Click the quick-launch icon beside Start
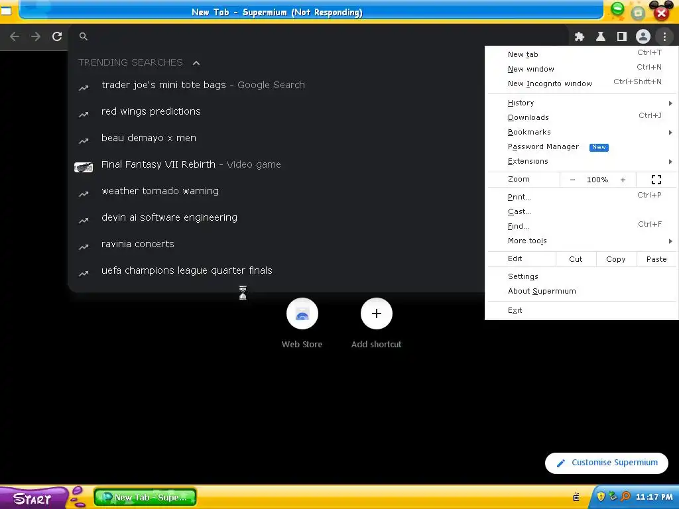The width and height of the screenshot is (679, 509). coord(78,496)
